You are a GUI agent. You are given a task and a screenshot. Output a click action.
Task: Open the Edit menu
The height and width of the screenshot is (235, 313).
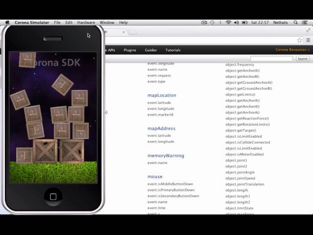pos(69,23)
